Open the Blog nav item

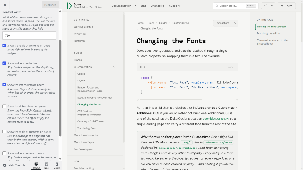143,6
